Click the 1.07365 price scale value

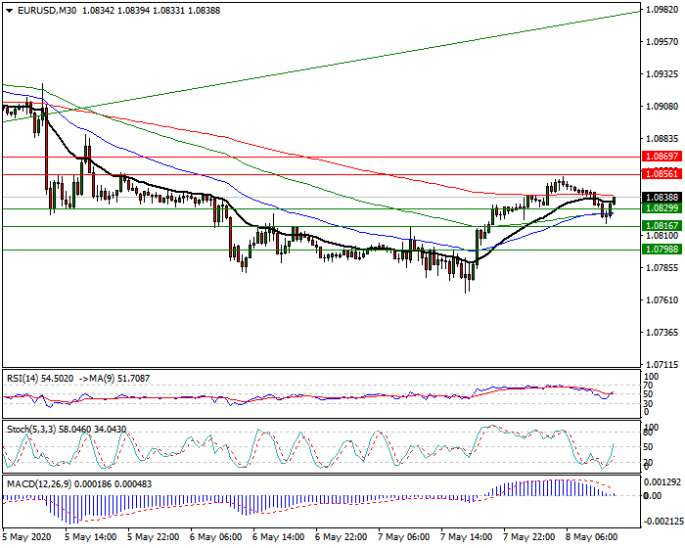pos(662,333)
